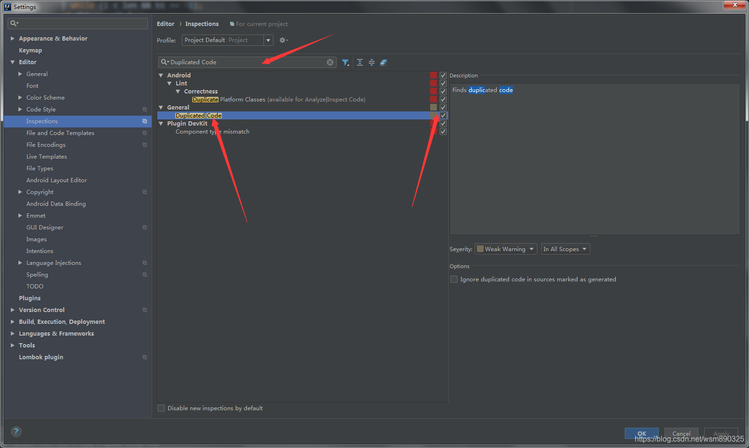Toggle the Duplicate Platform Classes checkbox

(x=443, y=99)
